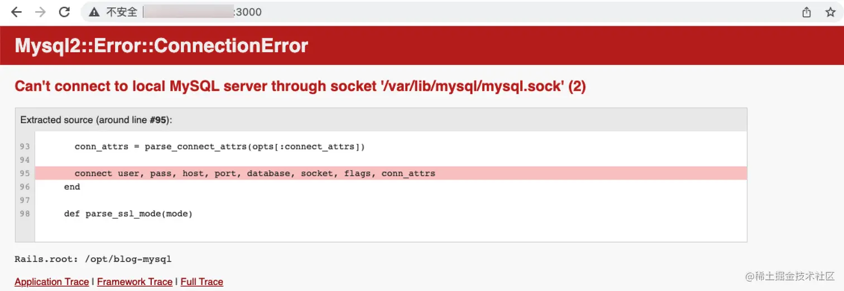The height and width of the screenshot is (291, 844).
Task: Reload the page with the refresh icon
Action: 65,12
